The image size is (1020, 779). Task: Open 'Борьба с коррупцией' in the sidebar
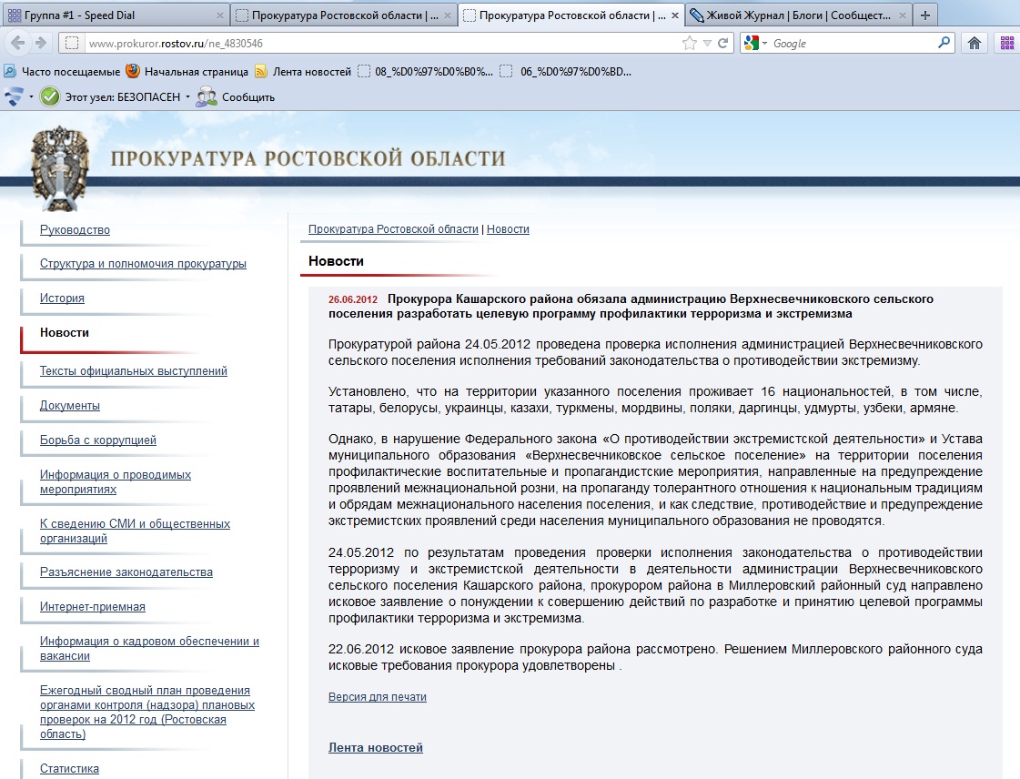(98, 440)
